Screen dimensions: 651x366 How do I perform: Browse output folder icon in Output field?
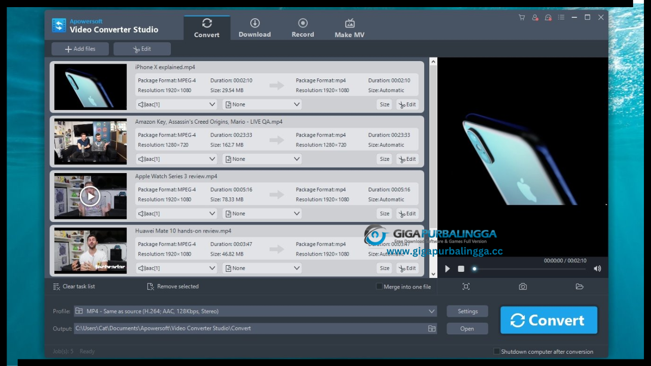[x=432, y=328]
